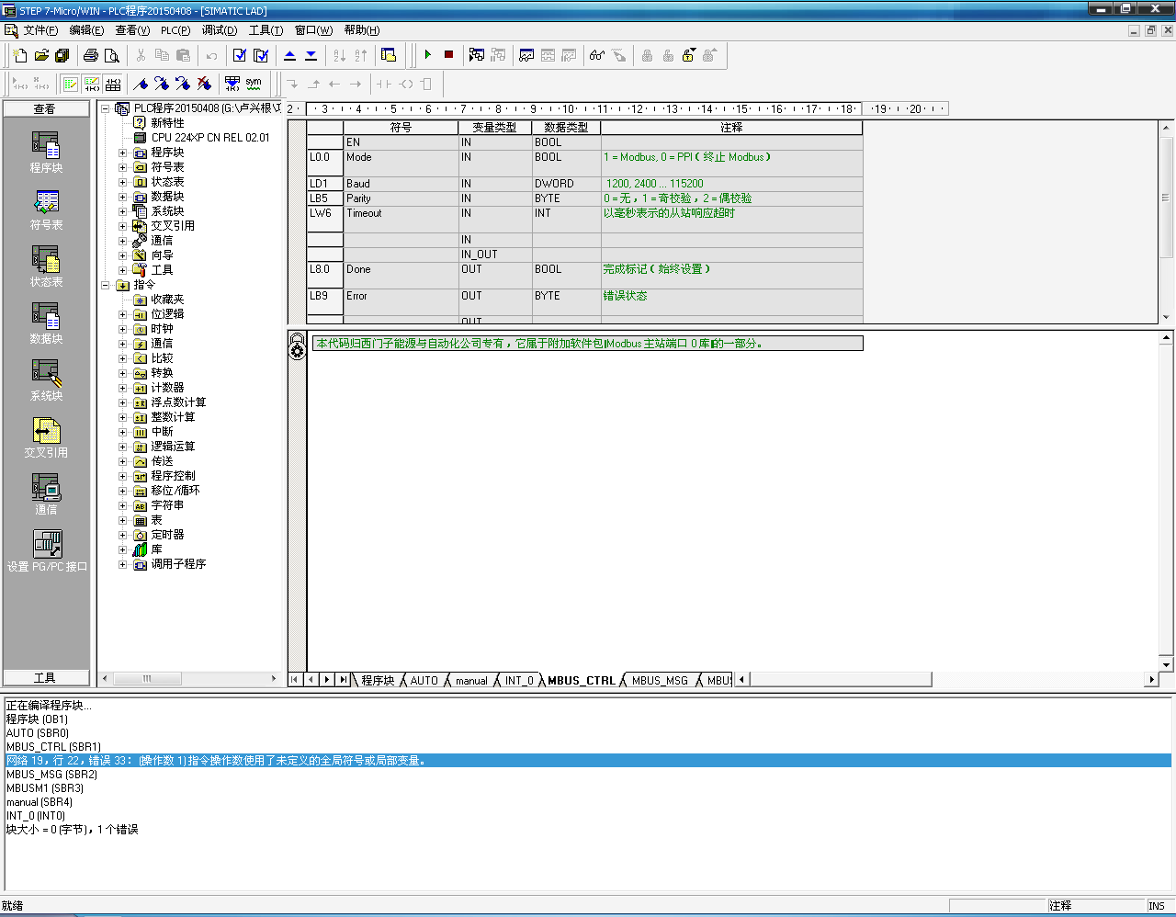Click the Open project folder icon

coord(41,55)
